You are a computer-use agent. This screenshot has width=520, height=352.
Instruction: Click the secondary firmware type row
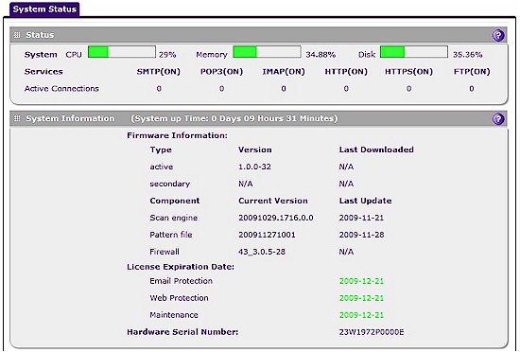170,184
